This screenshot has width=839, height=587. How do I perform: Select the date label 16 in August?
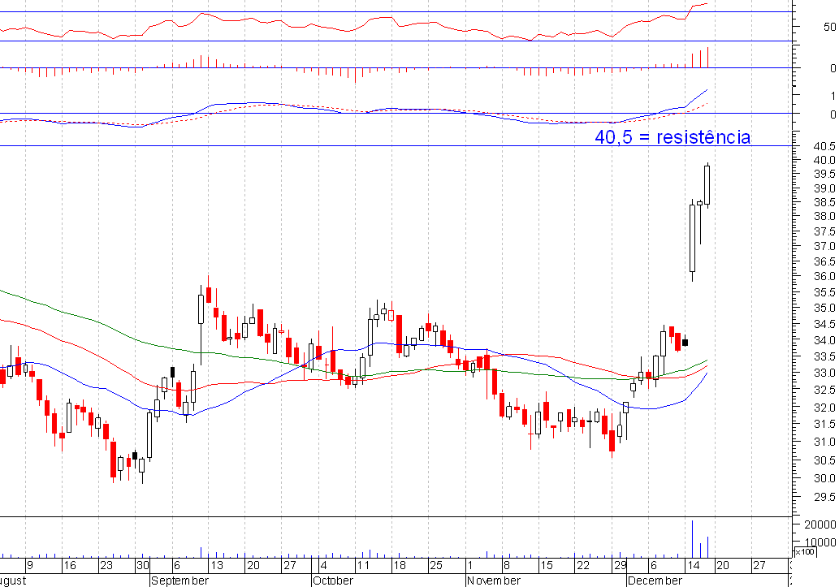70,566
